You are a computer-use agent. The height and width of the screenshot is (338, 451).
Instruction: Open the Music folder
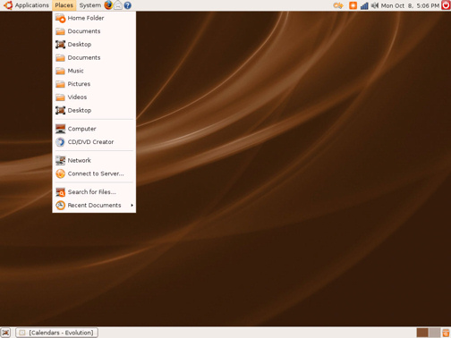coord(94,71)
